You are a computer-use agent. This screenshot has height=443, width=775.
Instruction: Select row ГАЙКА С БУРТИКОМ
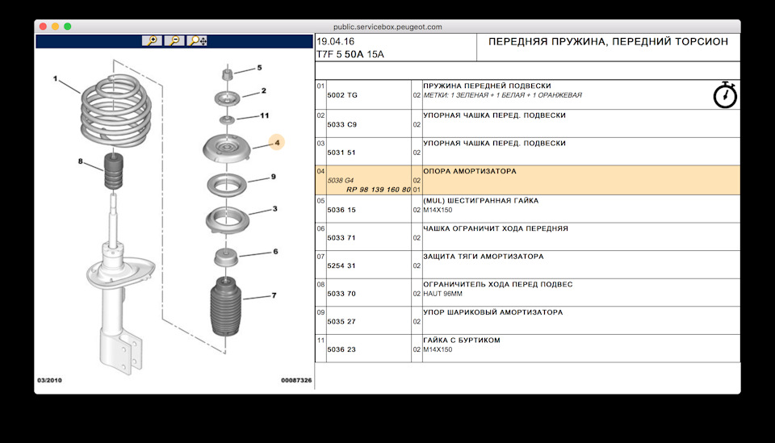pyautogui.click(x=527, y=348)
